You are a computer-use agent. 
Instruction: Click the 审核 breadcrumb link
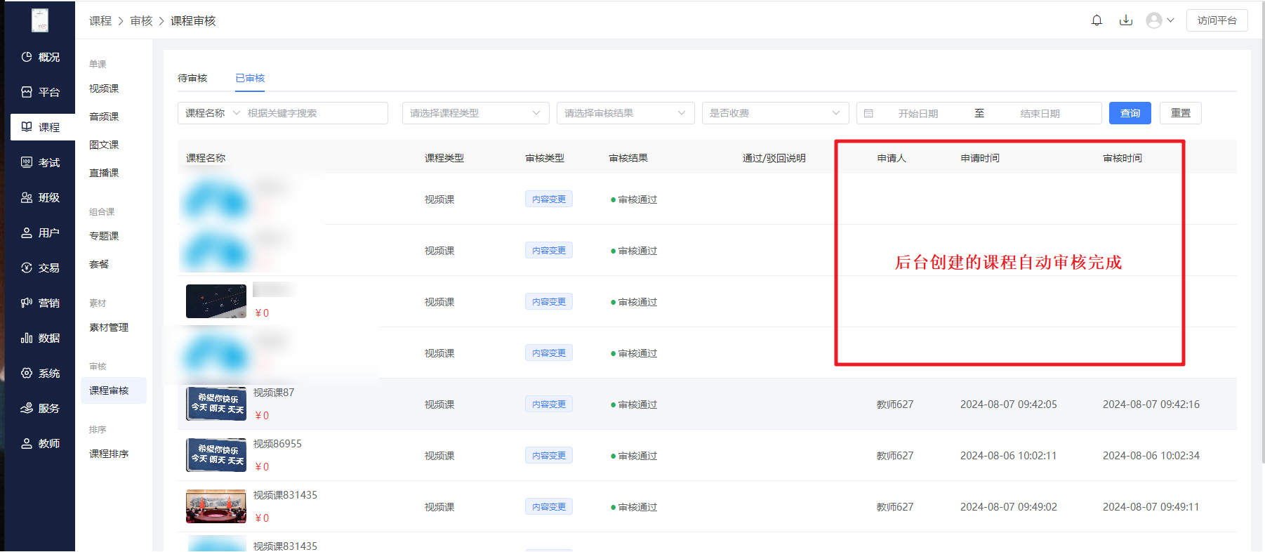point(141,21)
